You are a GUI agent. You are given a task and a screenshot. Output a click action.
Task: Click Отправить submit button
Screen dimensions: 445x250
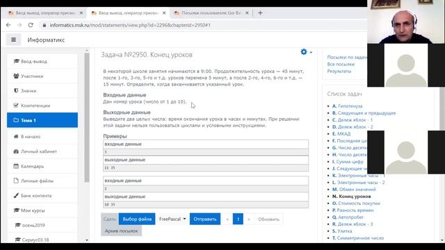205,219
